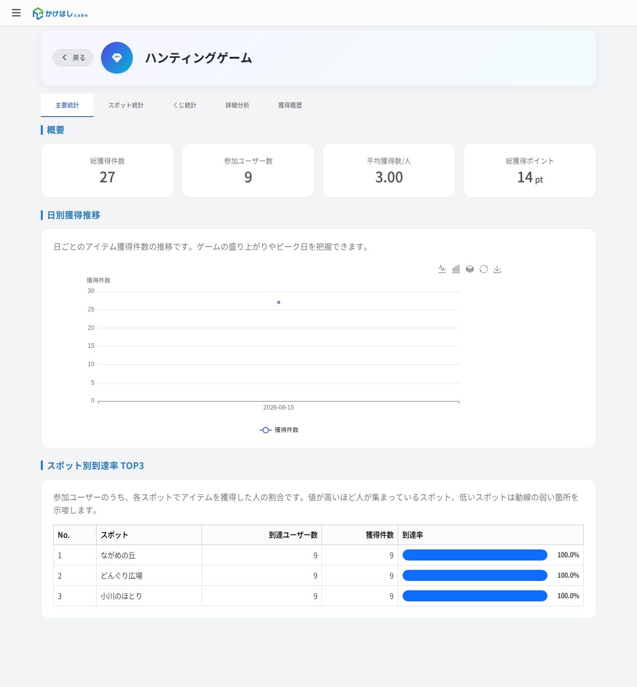The width and height of the screenshot is (637, 687).
Task: Download chart as image
Action: [497, 269]
